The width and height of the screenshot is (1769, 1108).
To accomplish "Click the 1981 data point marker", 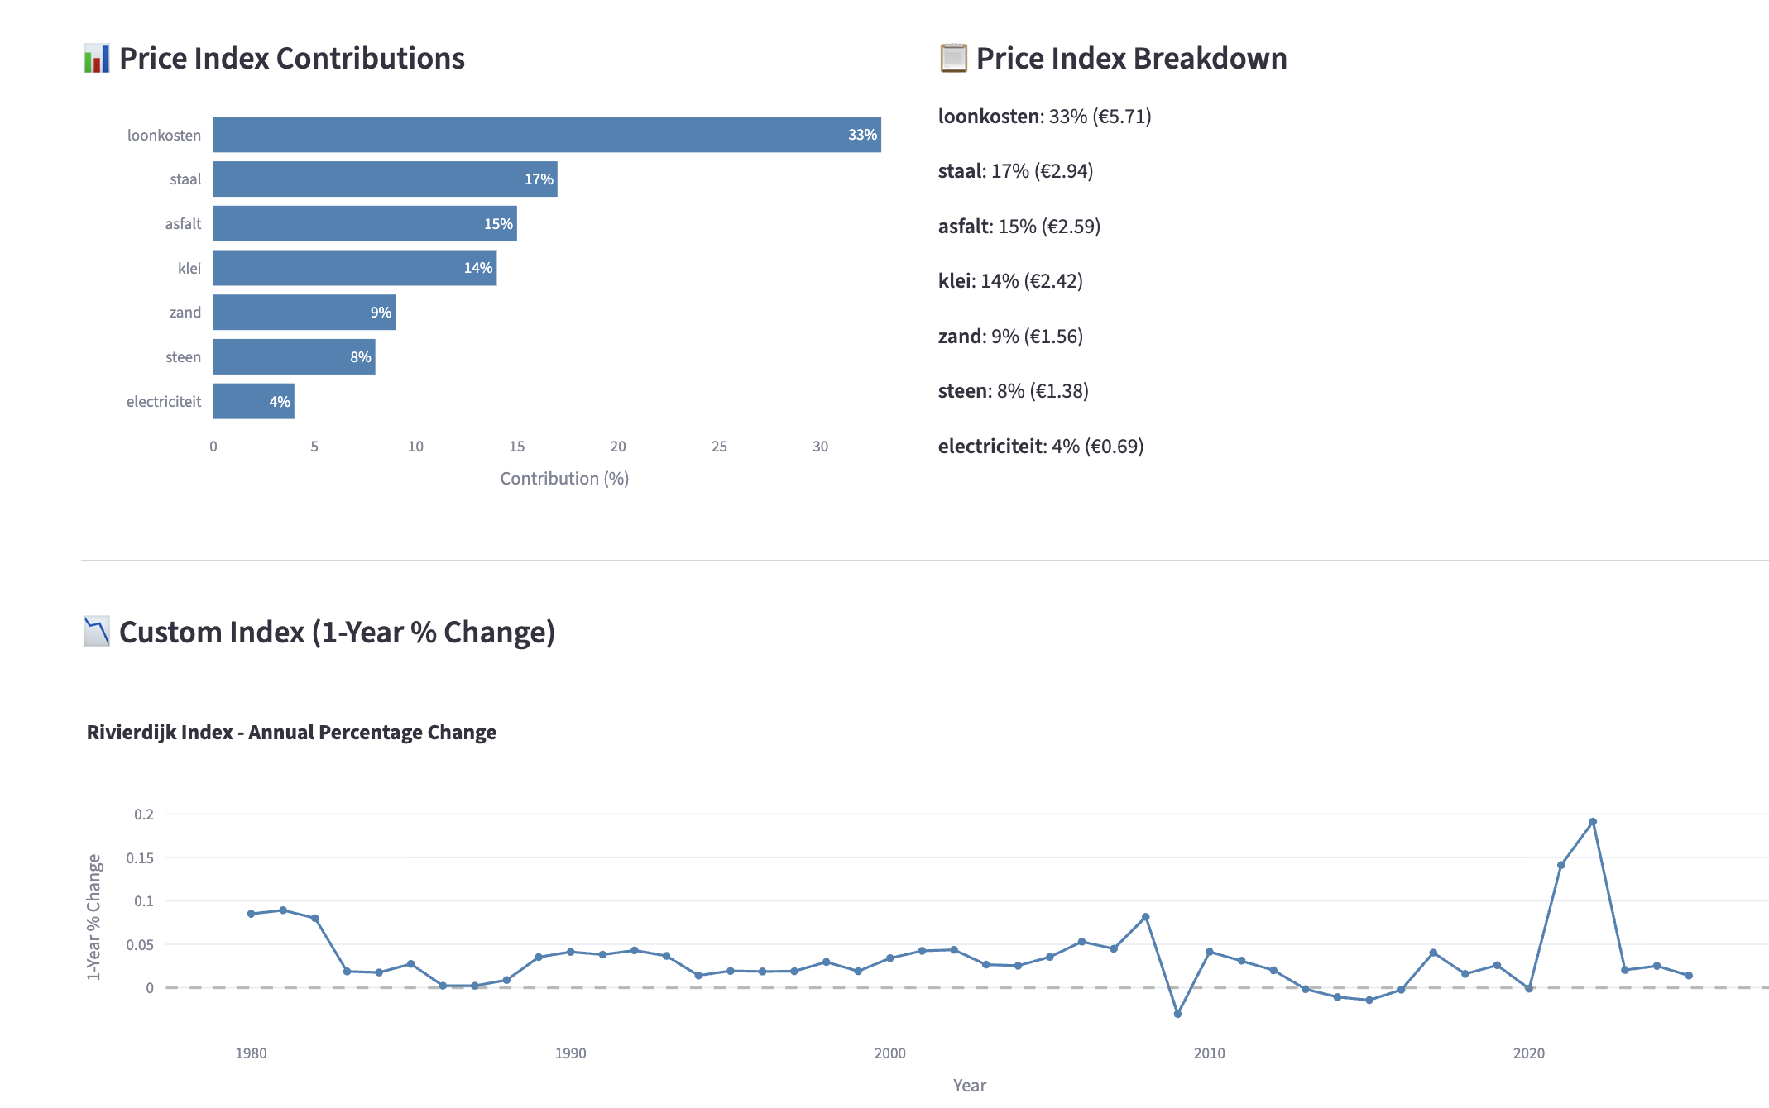I will (x=283, y=910).
